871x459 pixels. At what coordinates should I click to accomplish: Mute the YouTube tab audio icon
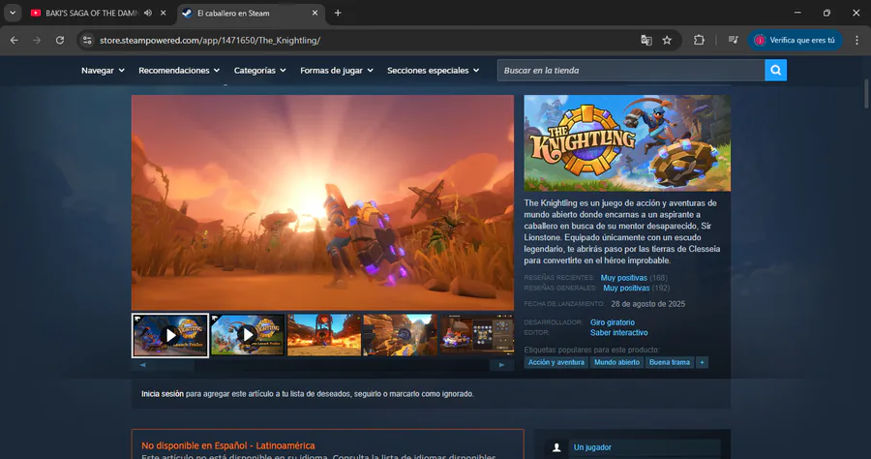click(x=148, y=13)
